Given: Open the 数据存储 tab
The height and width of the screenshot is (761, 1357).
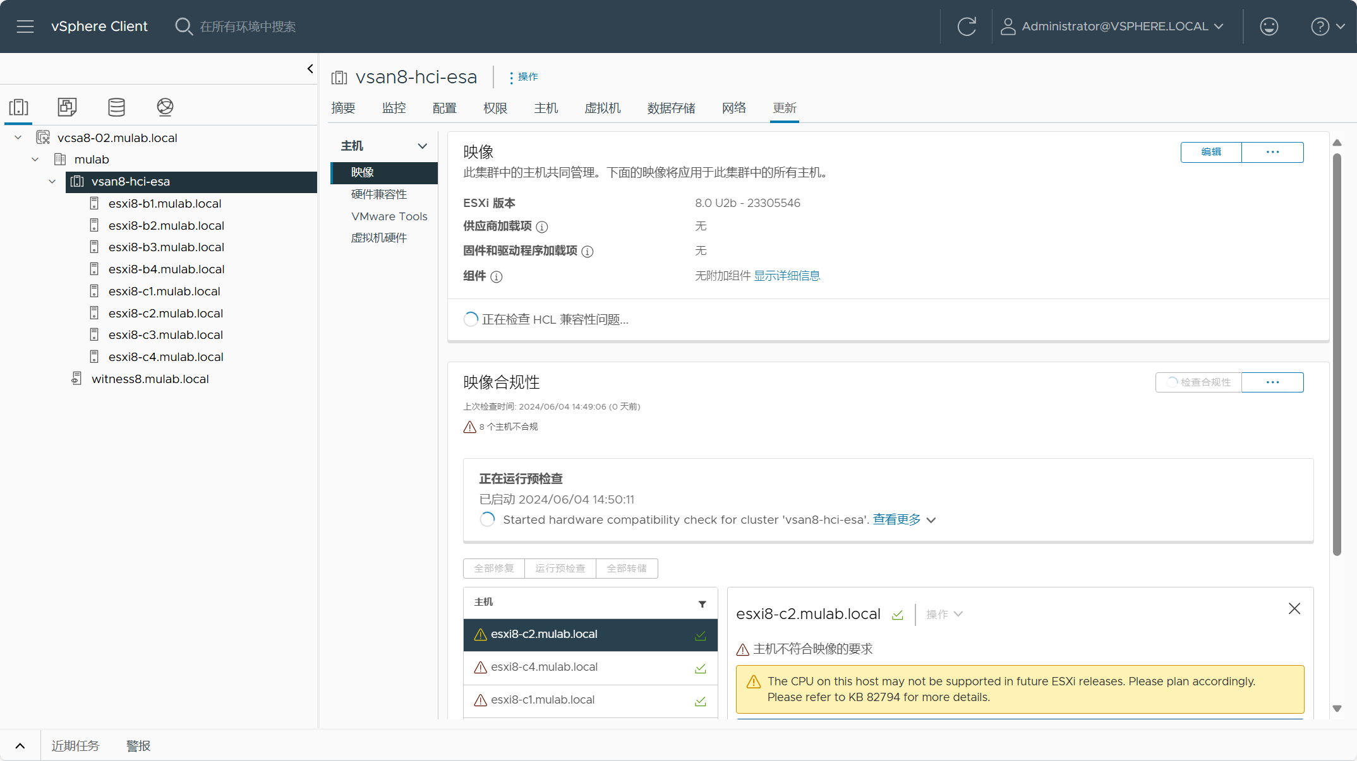Looking at the screenshot, I should pos(671,109).
